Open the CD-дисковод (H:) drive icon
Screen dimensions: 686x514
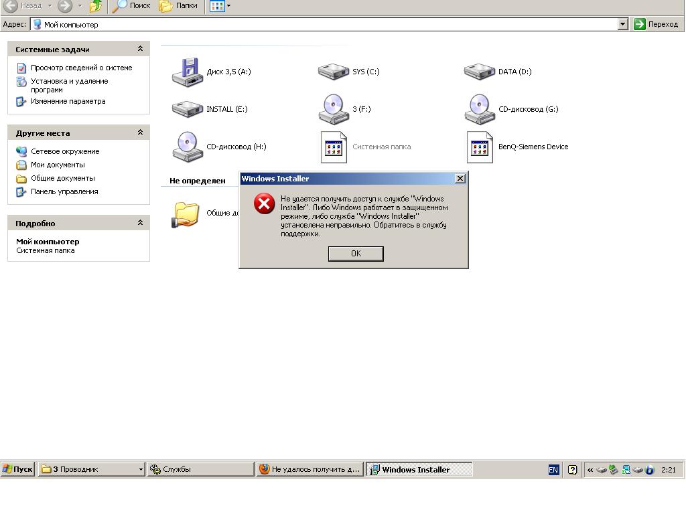coord(188,147)
